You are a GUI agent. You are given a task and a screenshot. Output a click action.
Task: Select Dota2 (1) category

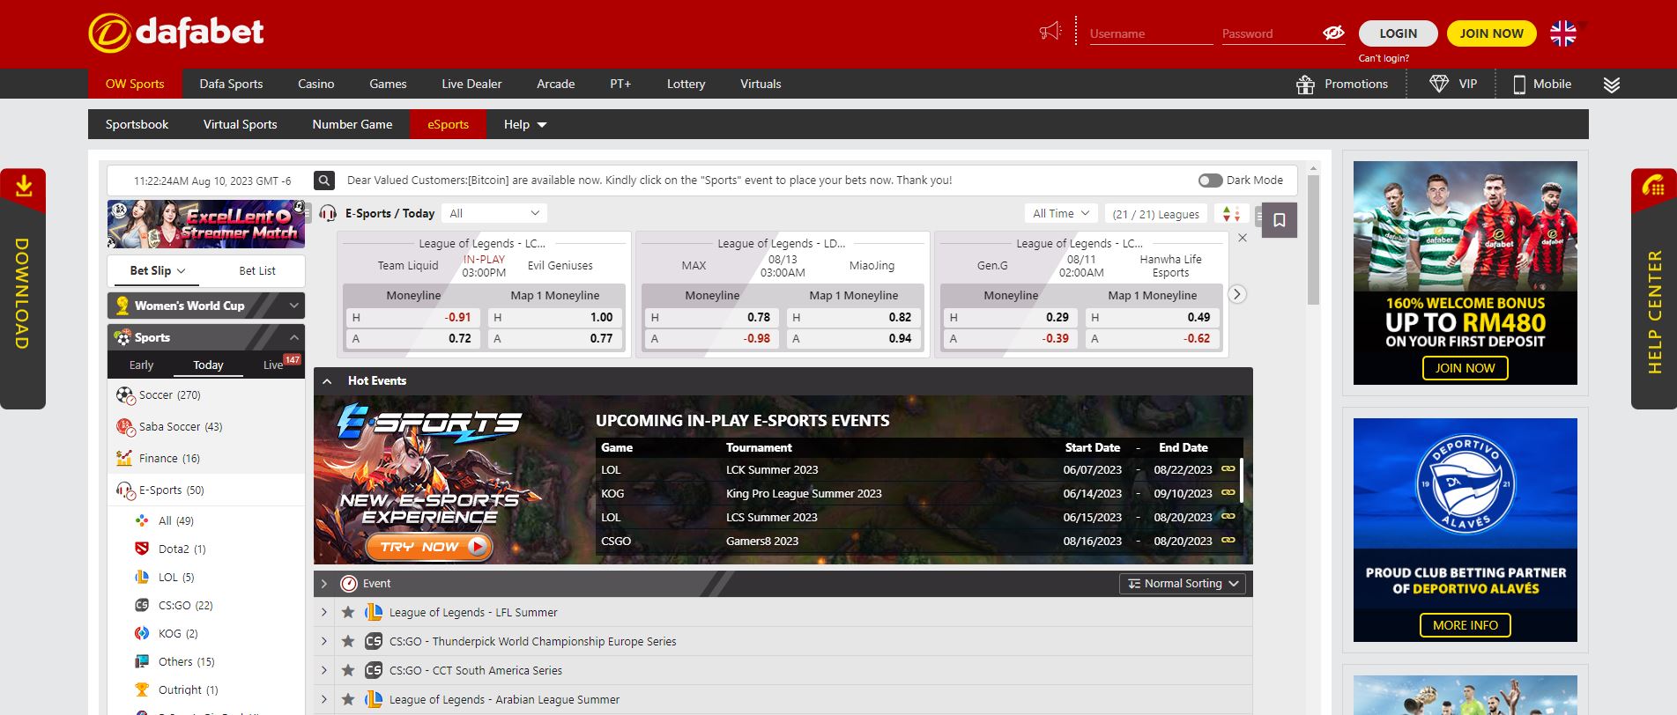[206, 549]
